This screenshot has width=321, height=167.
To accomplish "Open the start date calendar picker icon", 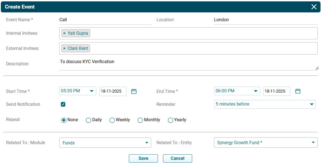I will [x=134, y=91].
